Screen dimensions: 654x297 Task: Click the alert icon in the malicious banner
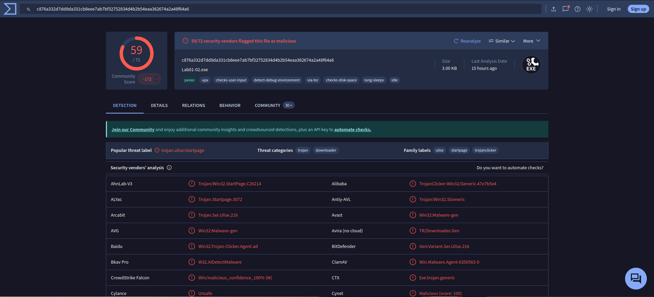pos(185,41)
